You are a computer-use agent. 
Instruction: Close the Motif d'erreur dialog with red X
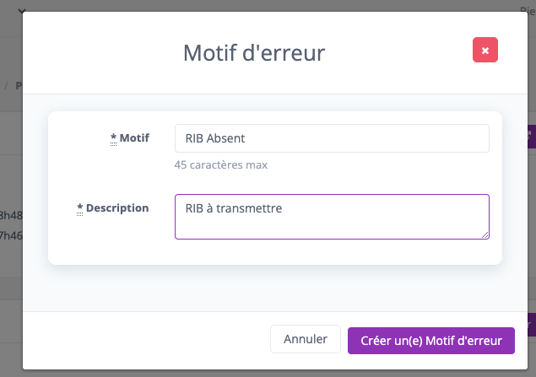[x=485, y=50]
